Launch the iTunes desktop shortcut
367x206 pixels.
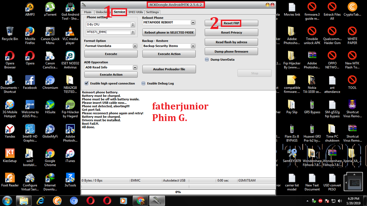coord(70,156)
